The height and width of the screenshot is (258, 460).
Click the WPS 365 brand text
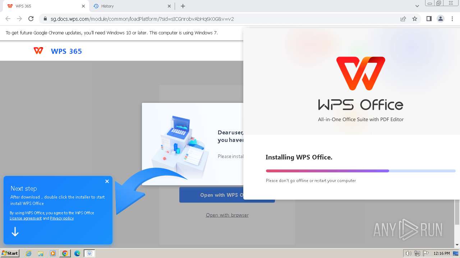(x=66, y=51)
